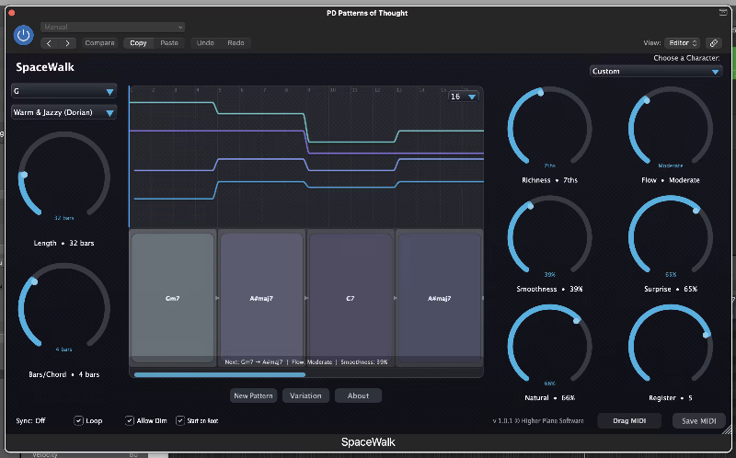Click the Compare button
The image size is (736, 458).
(x=99, y=42)
